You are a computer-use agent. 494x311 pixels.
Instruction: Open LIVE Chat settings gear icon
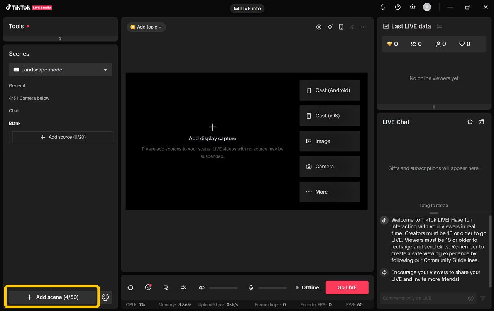470,122
